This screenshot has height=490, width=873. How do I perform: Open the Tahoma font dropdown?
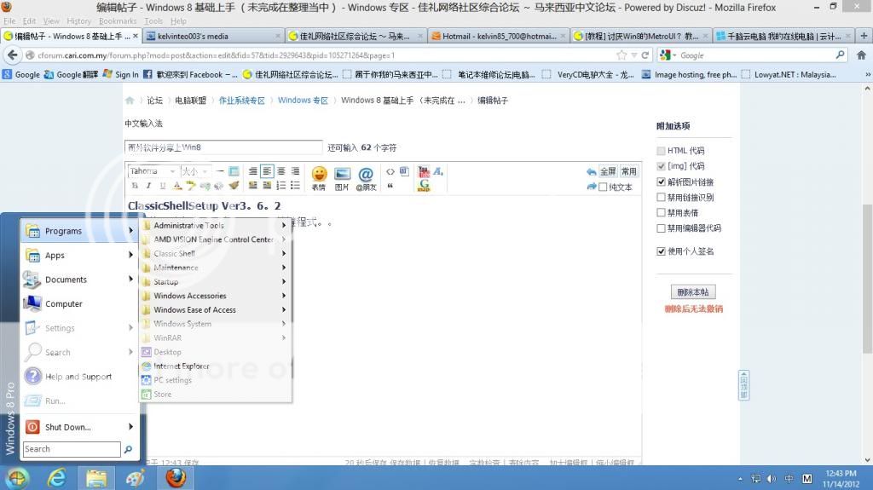tap(152, 171)
